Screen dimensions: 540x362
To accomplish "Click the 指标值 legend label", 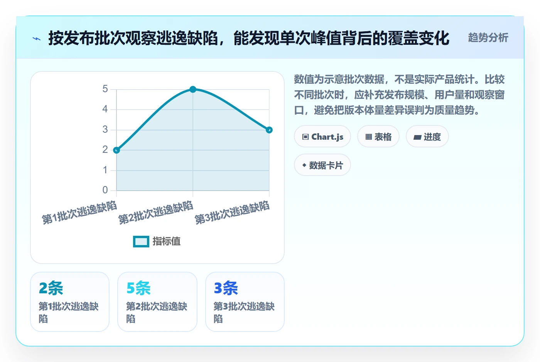I will [x=167, y=242].
